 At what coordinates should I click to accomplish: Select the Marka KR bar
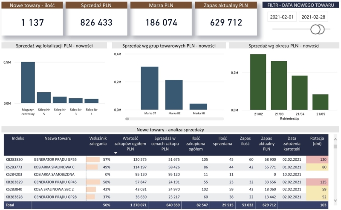[198, 107]
